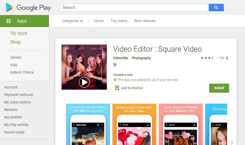The image size is (245, 145).
Task: Open the Draw Smiley screenshot
Action: 134,124
